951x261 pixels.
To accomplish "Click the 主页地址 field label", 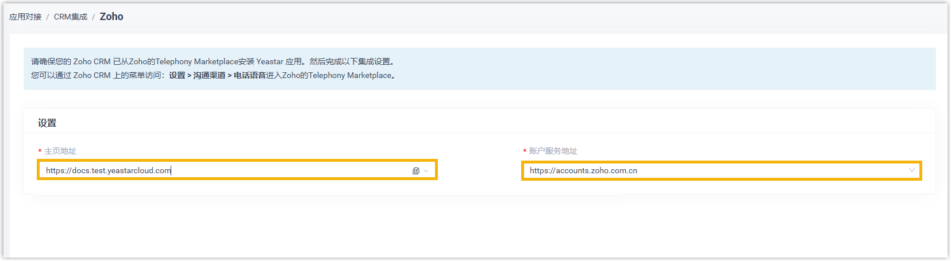I will (60, 151).
